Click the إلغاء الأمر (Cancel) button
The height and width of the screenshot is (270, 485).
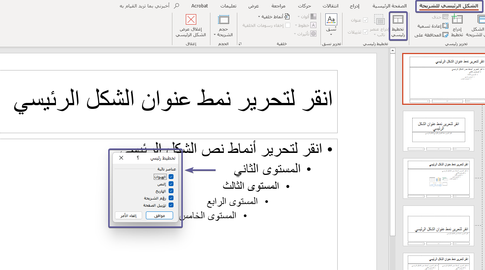[x=128, y=216]
